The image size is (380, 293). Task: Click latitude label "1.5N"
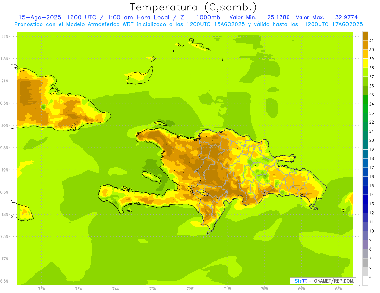(4, 59)
